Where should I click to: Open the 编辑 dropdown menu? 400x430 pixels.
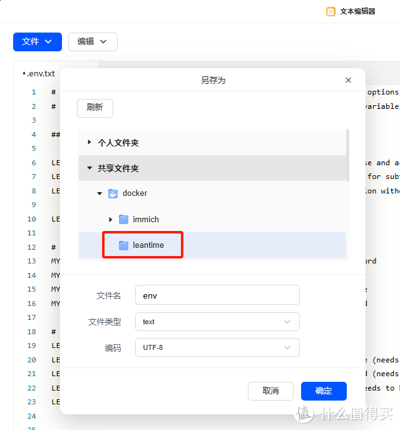(x=93, y=42)
